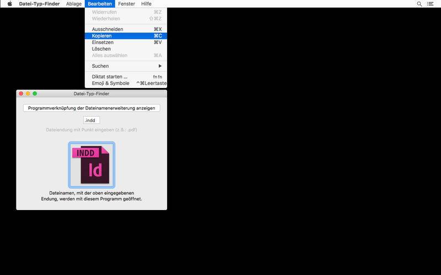
Task: Click the text 'Dateinamen, mit der oben eingegebenen'
Action: (x=92, y=193)
